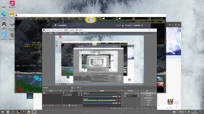Click the Filters button in the source toolbar
204x114 pixels.
[79, 88]
